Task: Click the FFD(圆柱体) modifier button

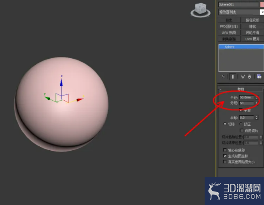Action: (229, 27)
